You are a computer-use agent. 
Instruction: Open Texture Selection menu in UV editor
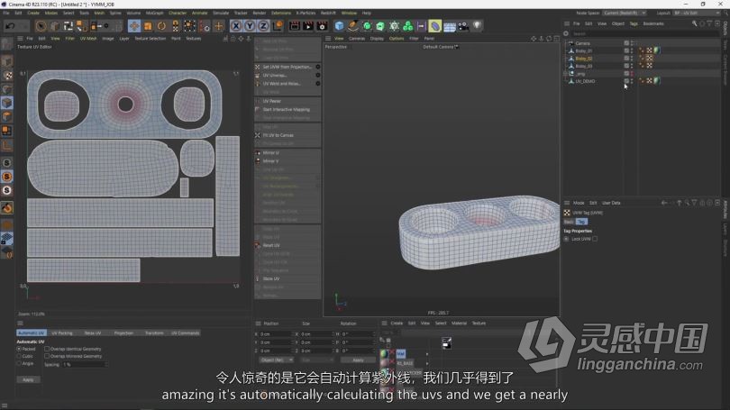point(150,39)
